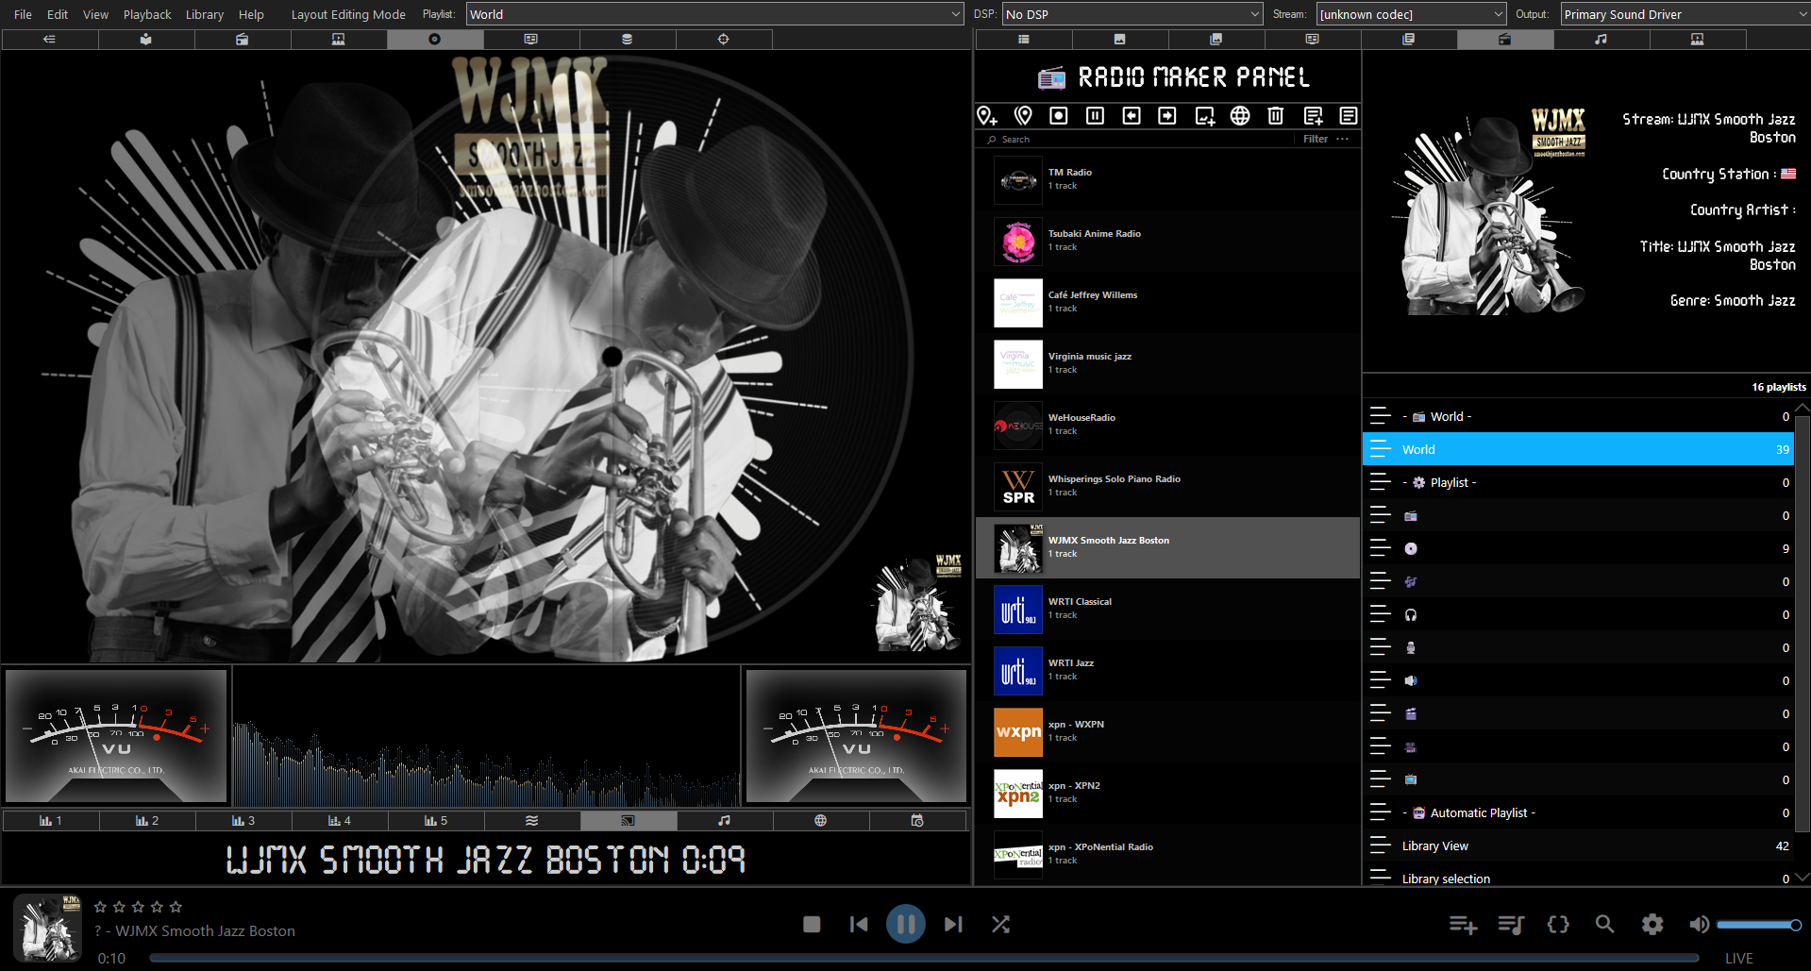Open the DSP dropdown showing No DSP
1811x971 pixels.
coord(1132,14)
